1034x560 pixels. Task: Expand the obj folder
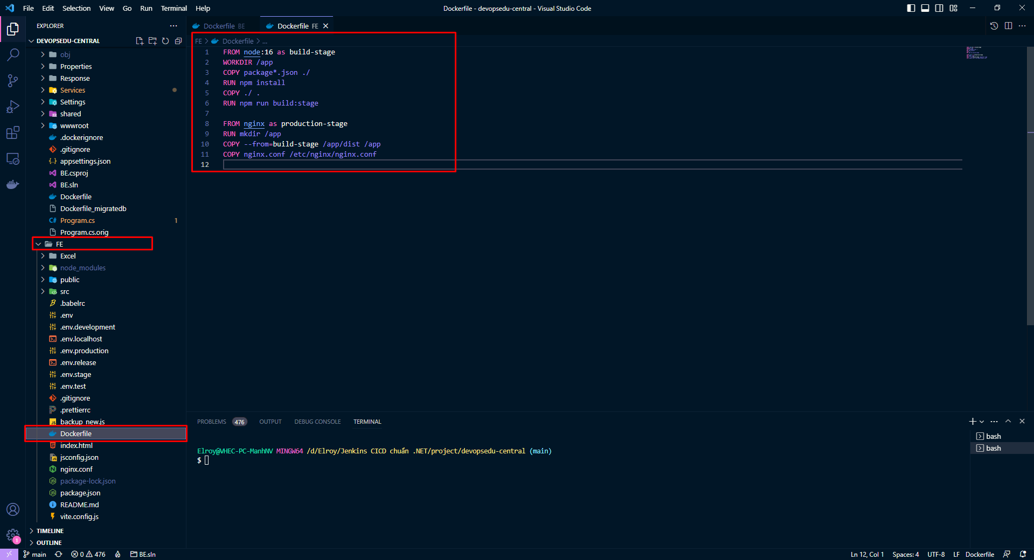click(65, 54)
